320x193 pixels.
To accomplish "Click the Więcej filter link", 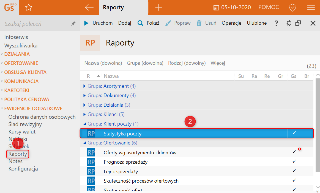I will tap(218, 63).
